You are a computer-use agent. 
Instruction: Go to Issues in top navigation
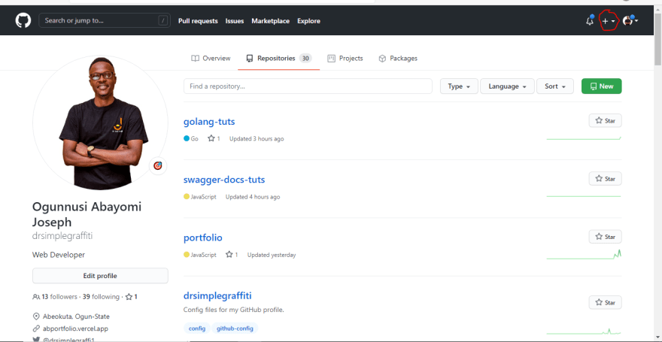coord(234,20)
